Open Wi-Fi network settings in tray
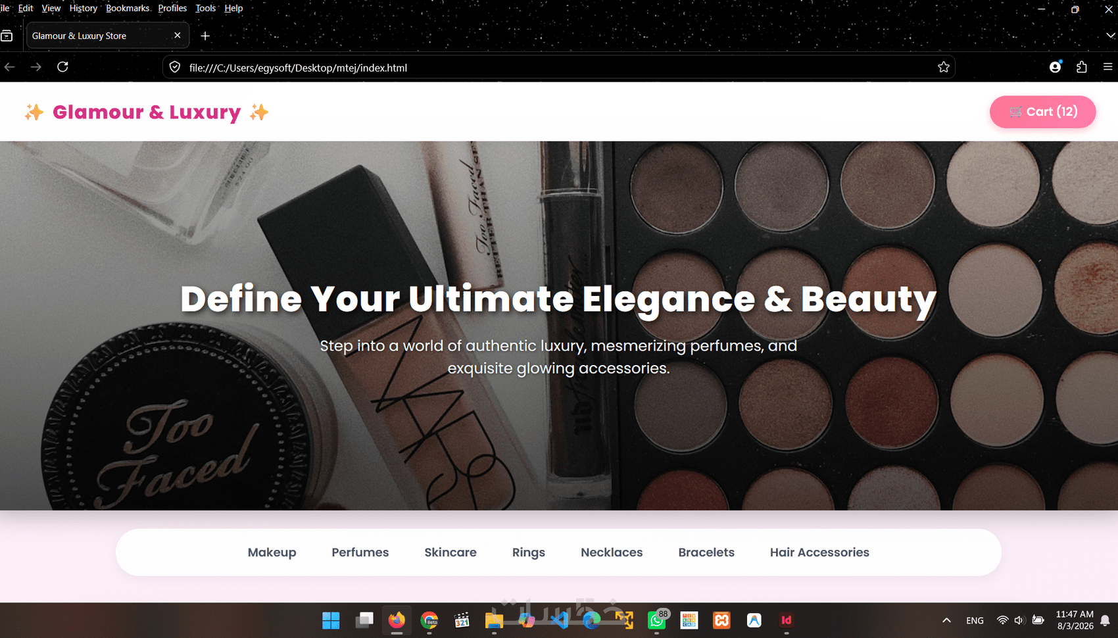Screen dimensions: 1118x638 click(1002, 620)
